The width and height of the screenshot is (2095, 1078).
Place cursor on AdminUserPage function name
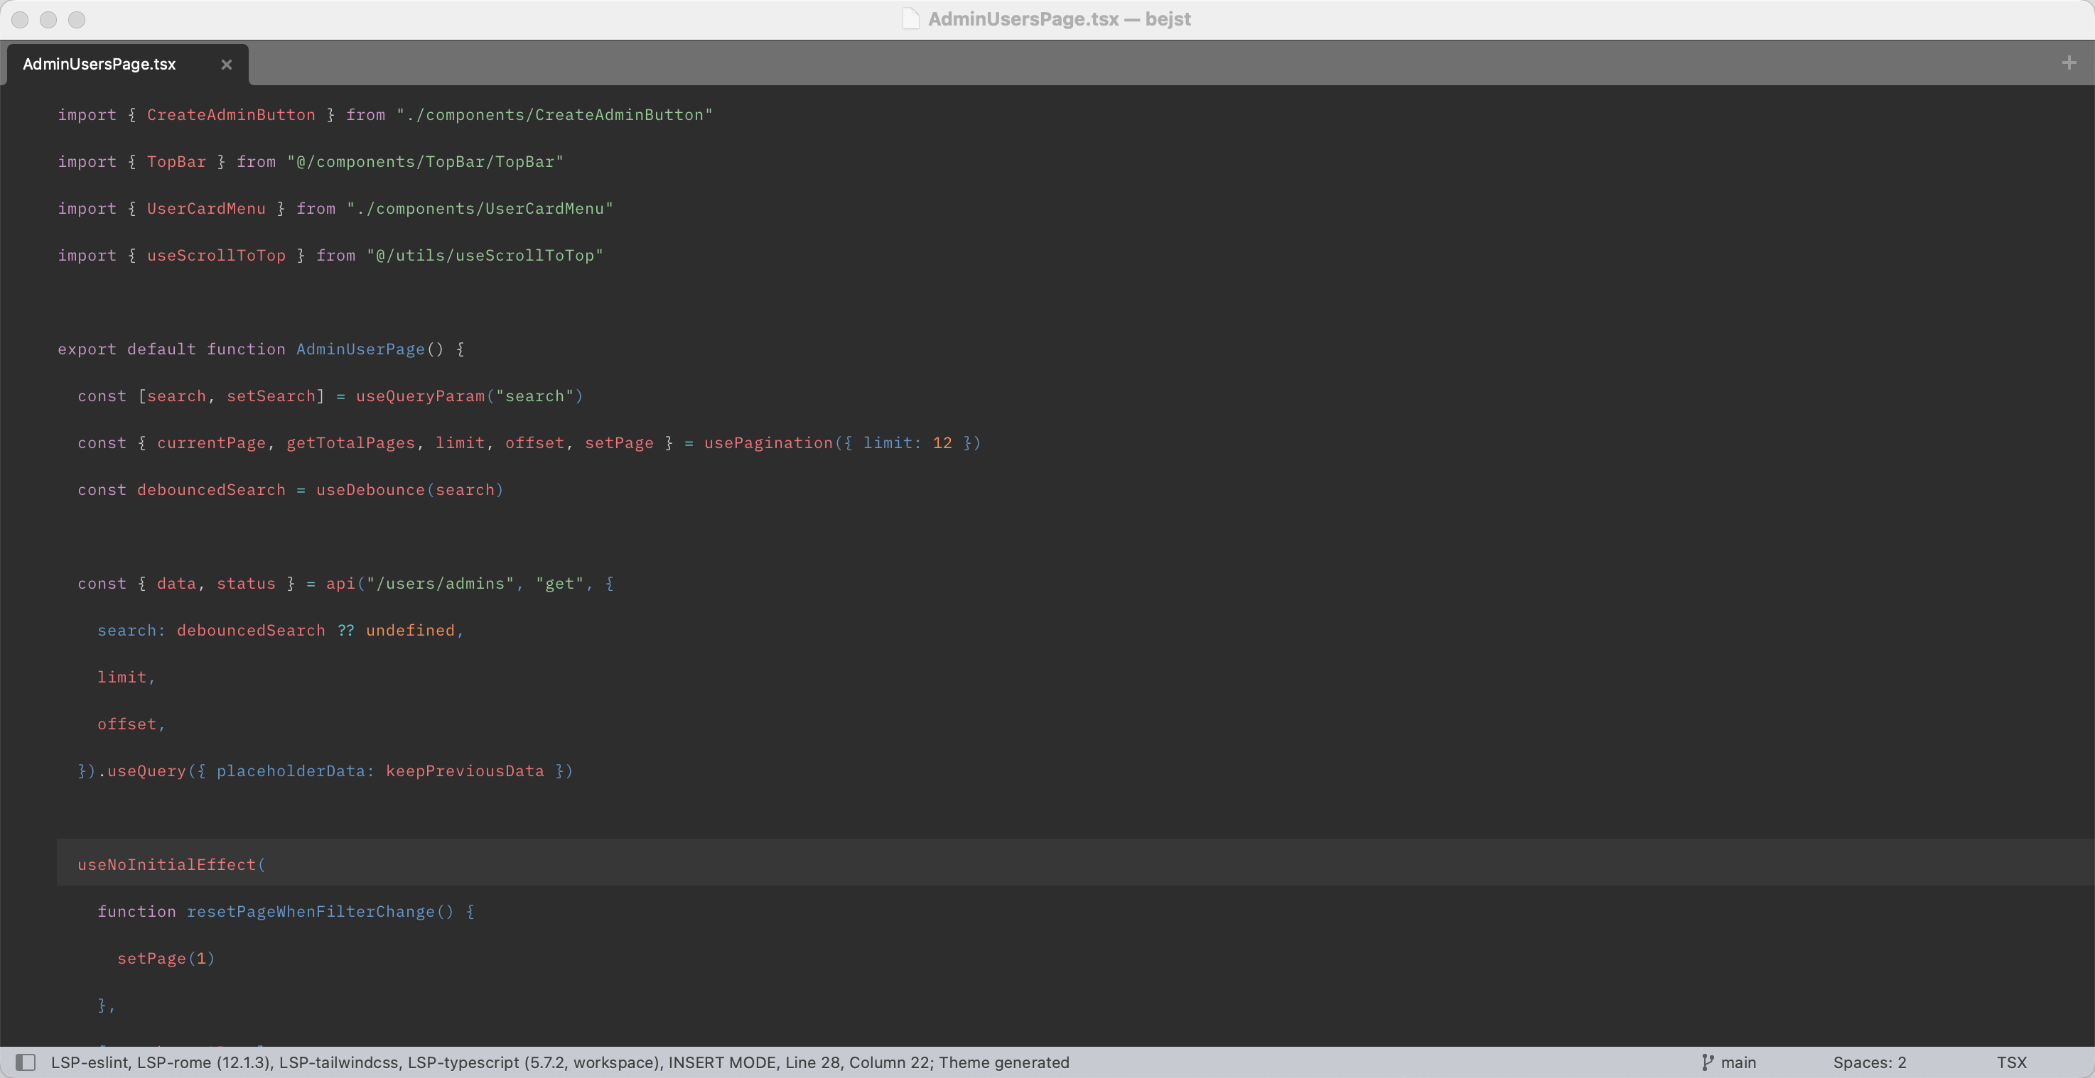point(360,349)
